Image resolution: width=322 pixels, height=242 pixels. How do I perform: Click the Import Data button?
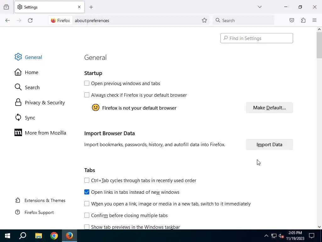coord(269,144)
